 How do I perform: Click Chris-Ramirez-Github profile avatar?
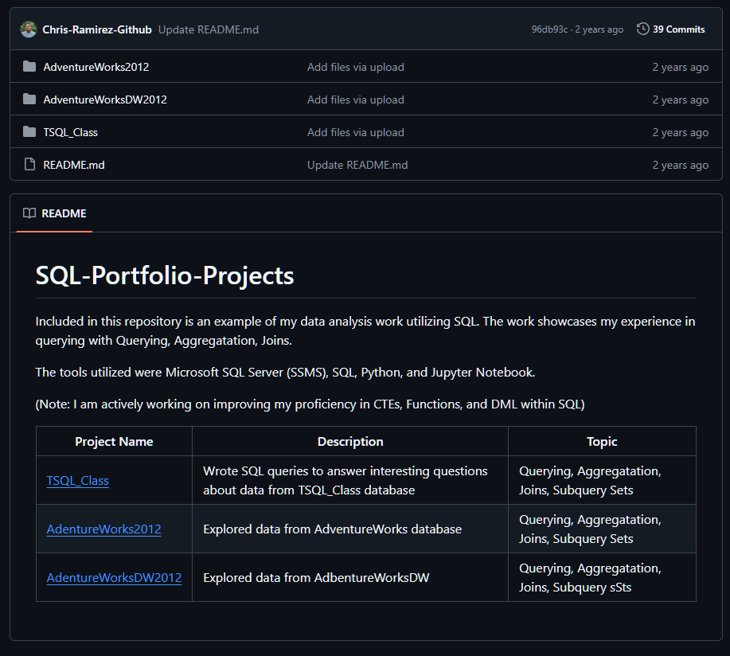29,29
